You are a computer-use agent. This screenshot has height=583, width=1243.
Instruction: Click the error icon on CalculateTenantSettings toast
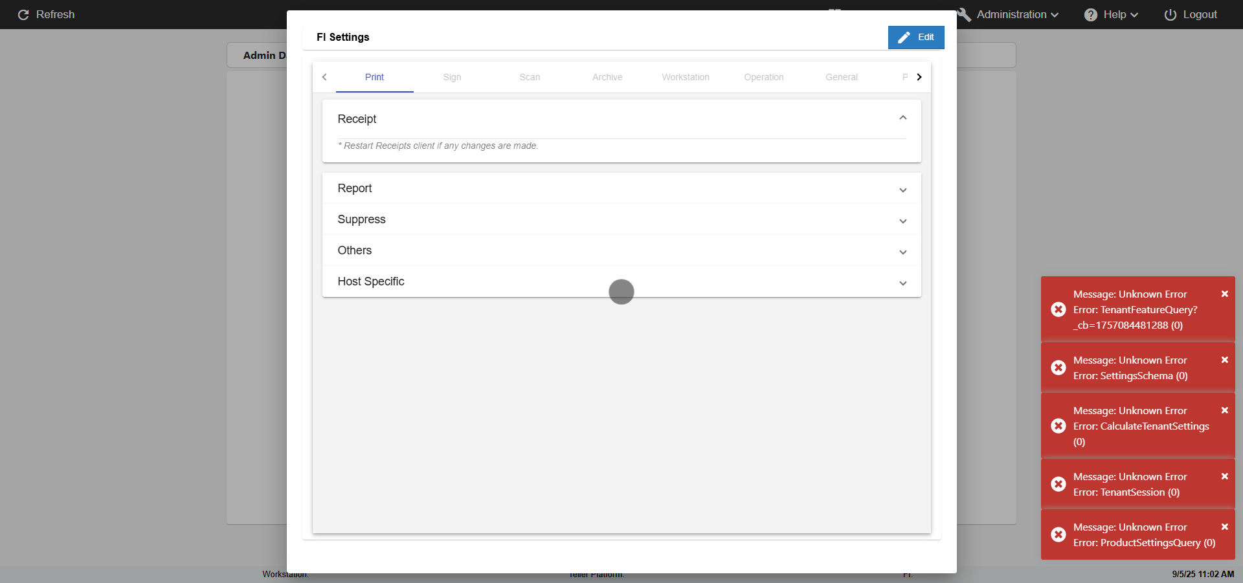pyautogui.click(x=1058, y=426)
